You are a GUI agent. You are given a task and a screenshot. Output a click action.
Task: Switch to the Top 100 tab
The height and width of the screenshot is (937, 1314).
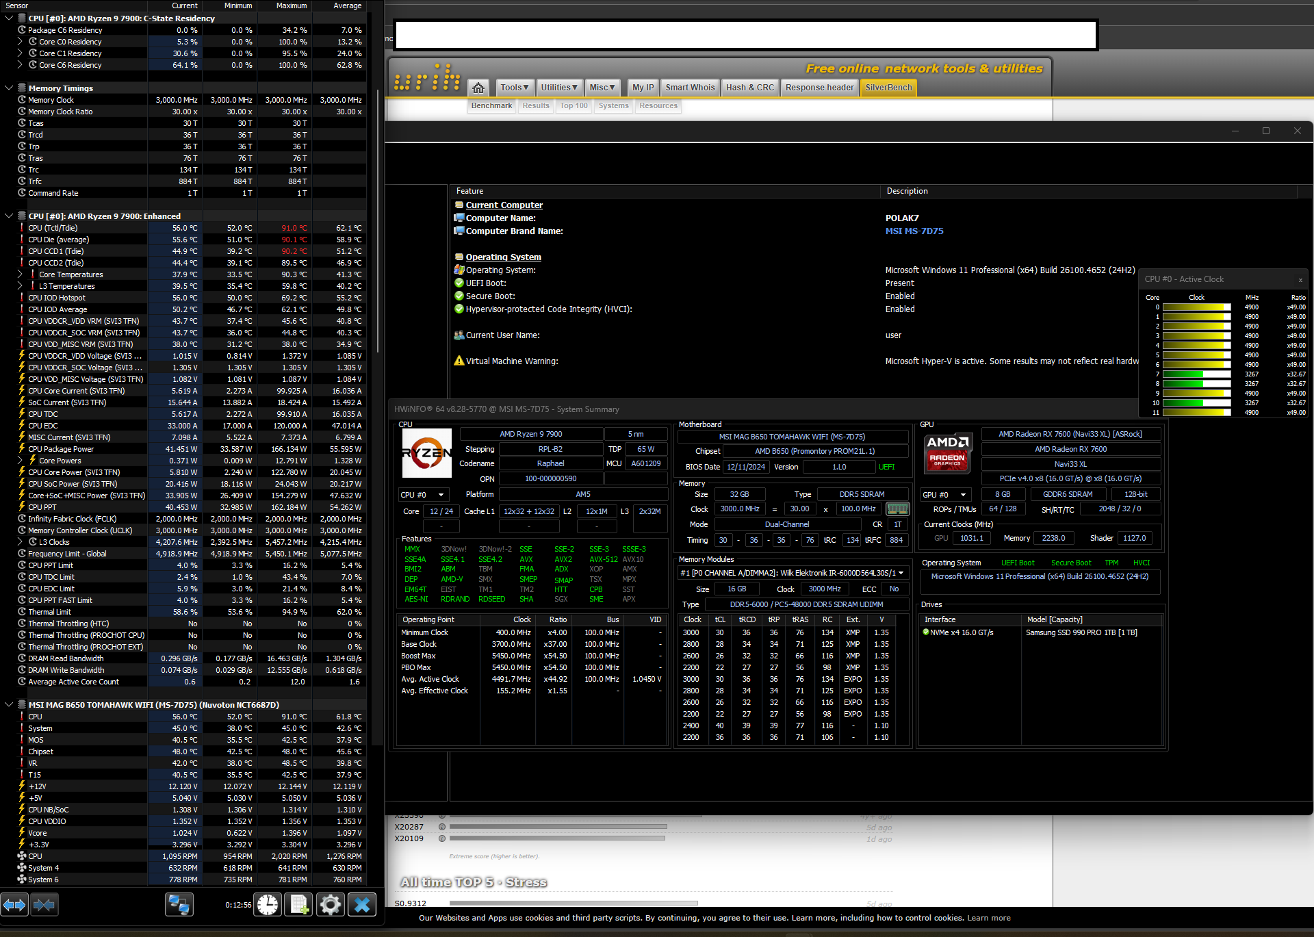[574, 106]
